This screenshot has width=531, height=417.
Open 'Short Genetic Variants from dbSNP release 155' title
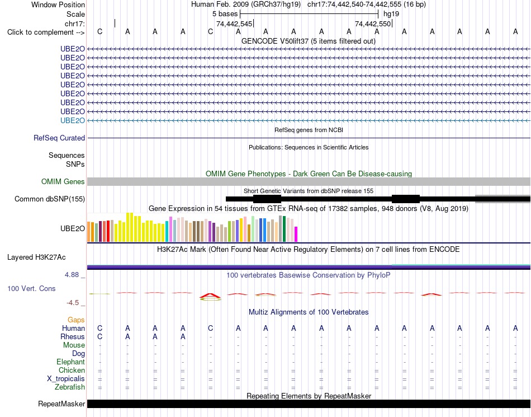coord(309,191)
